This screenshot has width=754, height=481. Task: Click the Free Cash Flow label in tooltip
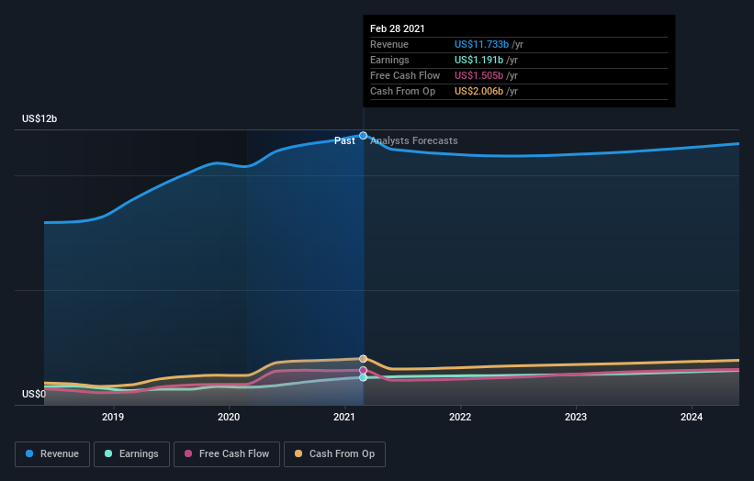pos(405,75)
